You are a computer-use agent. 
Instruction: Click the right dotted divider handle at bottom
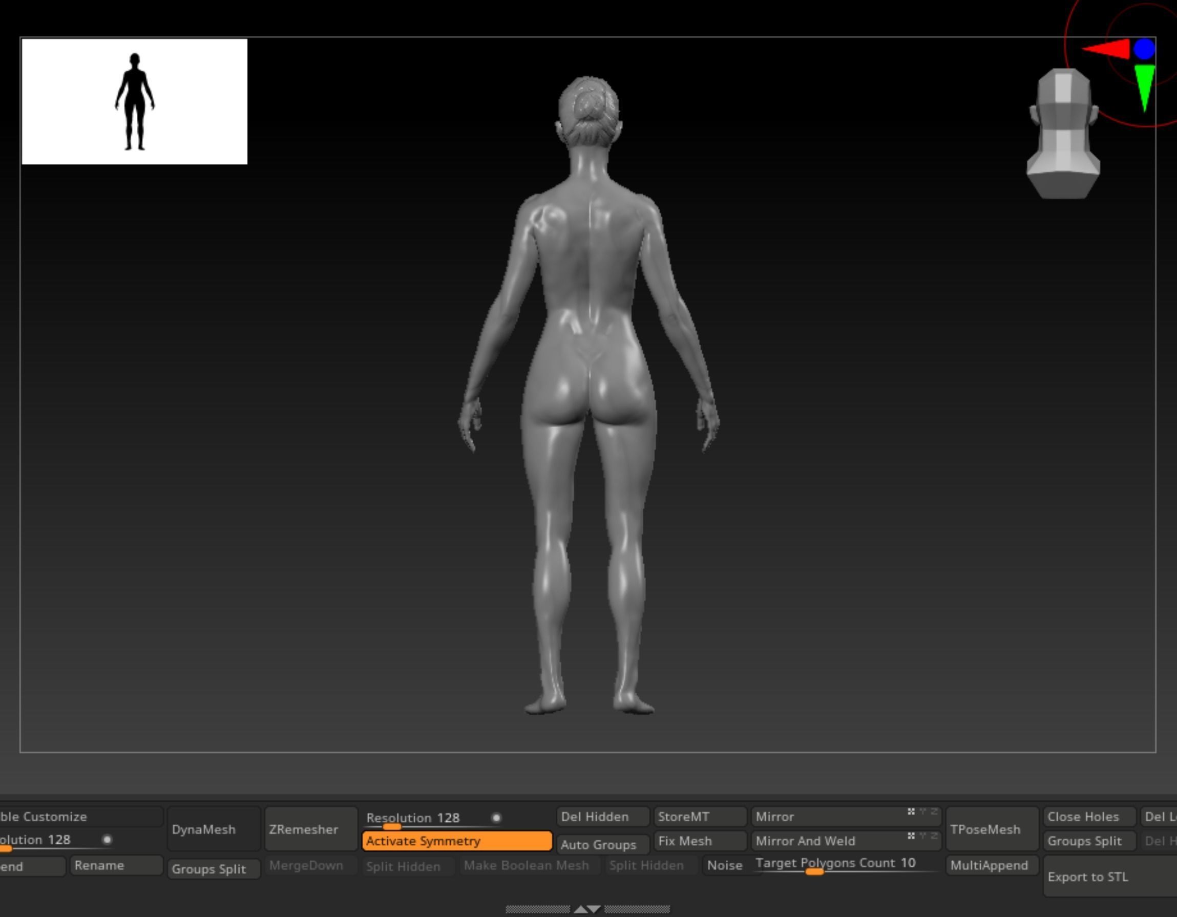coord(637,909)
